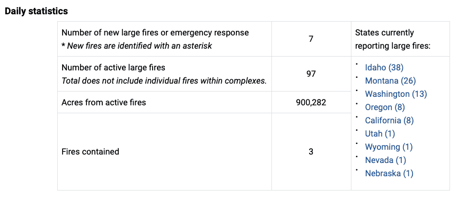Click the Daily statistics heading

click(36, 11)
